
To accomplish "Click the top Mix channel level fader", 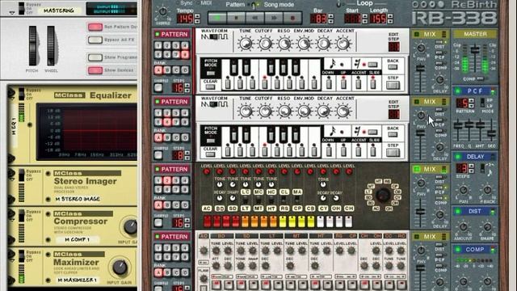I will click(420, 68).
